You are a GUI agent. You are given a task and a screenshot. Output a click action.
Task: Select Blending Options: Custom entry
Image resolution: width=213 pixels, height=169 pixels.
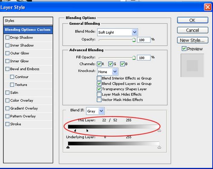(x=28, y=30)
